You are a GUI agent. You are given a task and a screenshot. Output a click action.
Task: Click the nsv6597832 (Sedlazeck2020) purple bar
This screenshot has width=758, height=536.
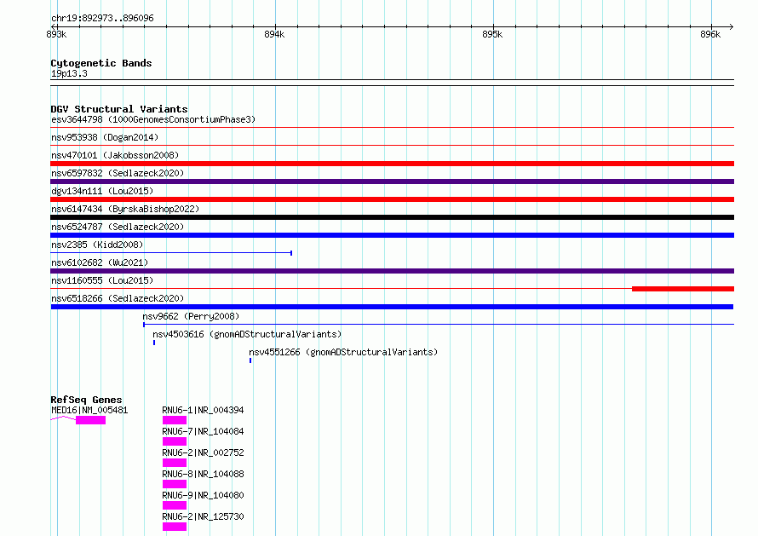coord(392,182)
